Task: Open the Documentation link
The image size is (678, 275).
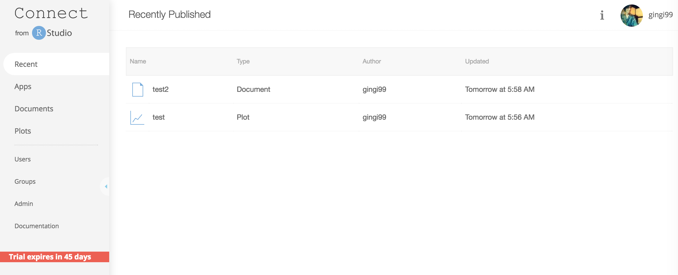Action: 36,226
